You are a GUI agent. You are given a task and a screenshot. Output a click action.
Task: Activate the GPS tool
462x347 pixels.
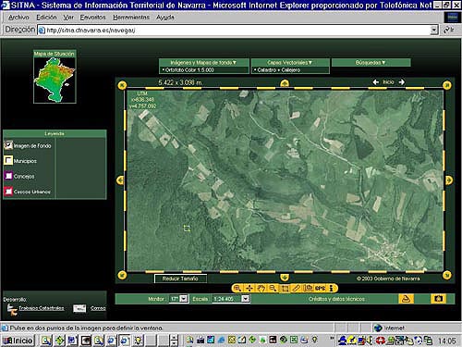coord(320,288)
